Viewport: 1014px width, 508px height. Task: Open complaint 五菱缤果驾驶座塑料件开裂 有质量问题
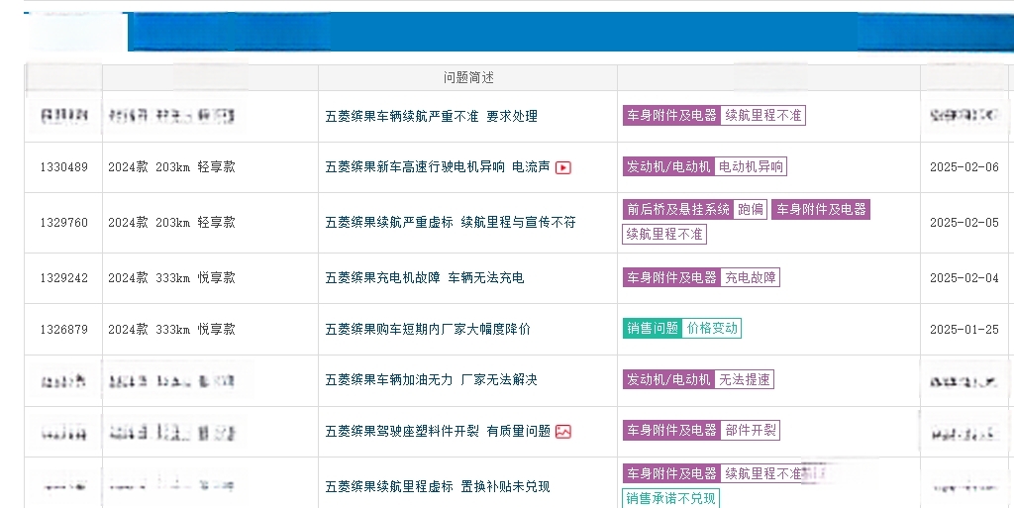pyautogui.click(x=438, y=431)
